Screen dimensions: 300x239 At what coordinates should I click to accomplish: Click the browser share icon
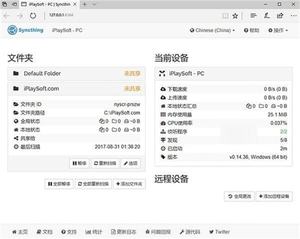(x=280, y=16)
